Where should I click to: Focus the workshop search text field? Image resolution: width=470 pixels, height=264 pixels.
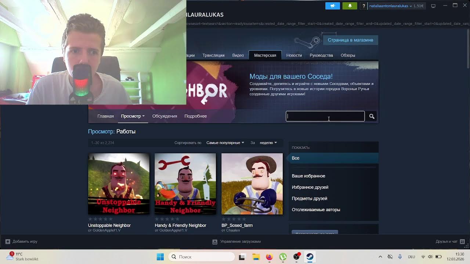325,116
